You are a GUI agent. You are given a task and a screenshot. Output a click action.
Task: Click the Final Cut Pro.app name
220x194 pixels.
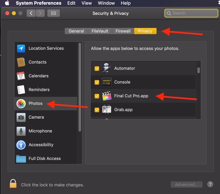click(131, 96)
